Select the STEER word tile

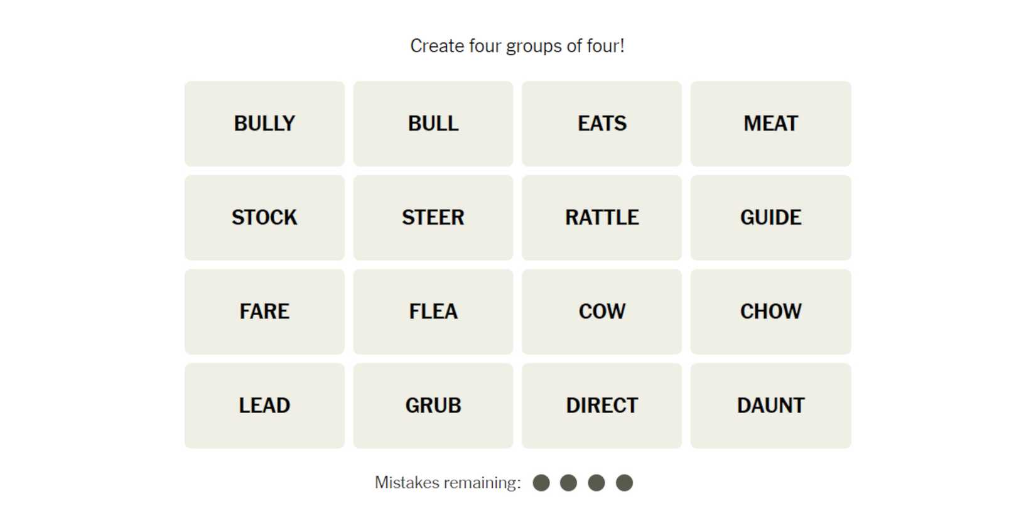433,218
